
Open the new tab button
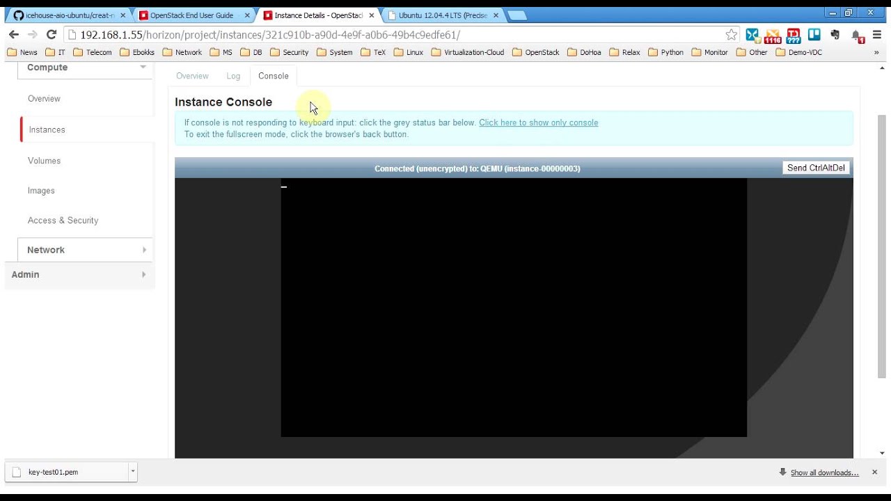[x=516, y=15]
